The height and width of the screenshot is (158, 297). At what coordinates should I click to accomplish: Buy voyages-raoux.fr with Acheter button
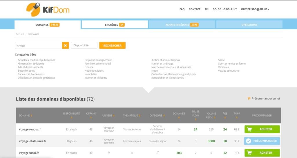262,129
